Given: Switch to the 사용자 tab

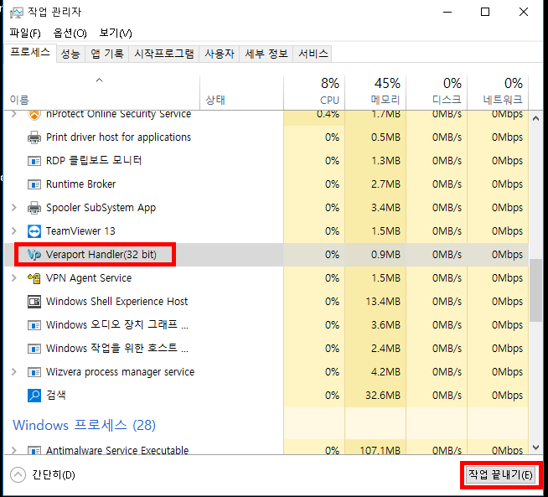Looking at the screenshot, I should point(220,54).
